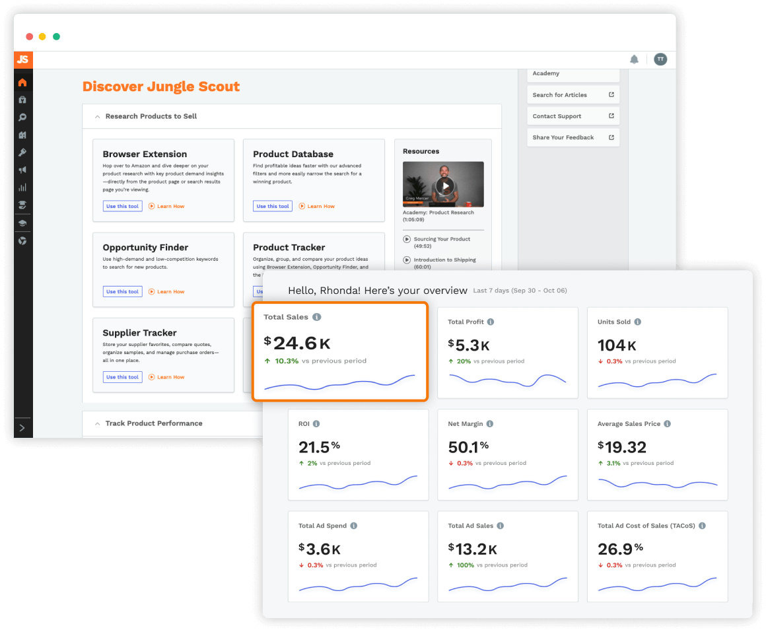Screen dimensions: 766x632
Task: Play the Academy Product Research video
Action: [x=446, y=186]
